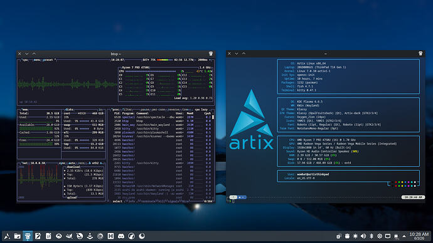Click 'KDE Plasma 6.6.5' text in terminal

point(309,101)
